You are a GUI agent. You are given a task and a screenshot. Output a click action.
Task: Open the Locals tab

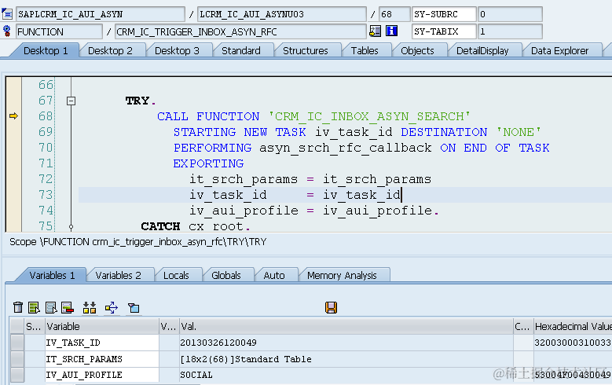click(176, 275)
